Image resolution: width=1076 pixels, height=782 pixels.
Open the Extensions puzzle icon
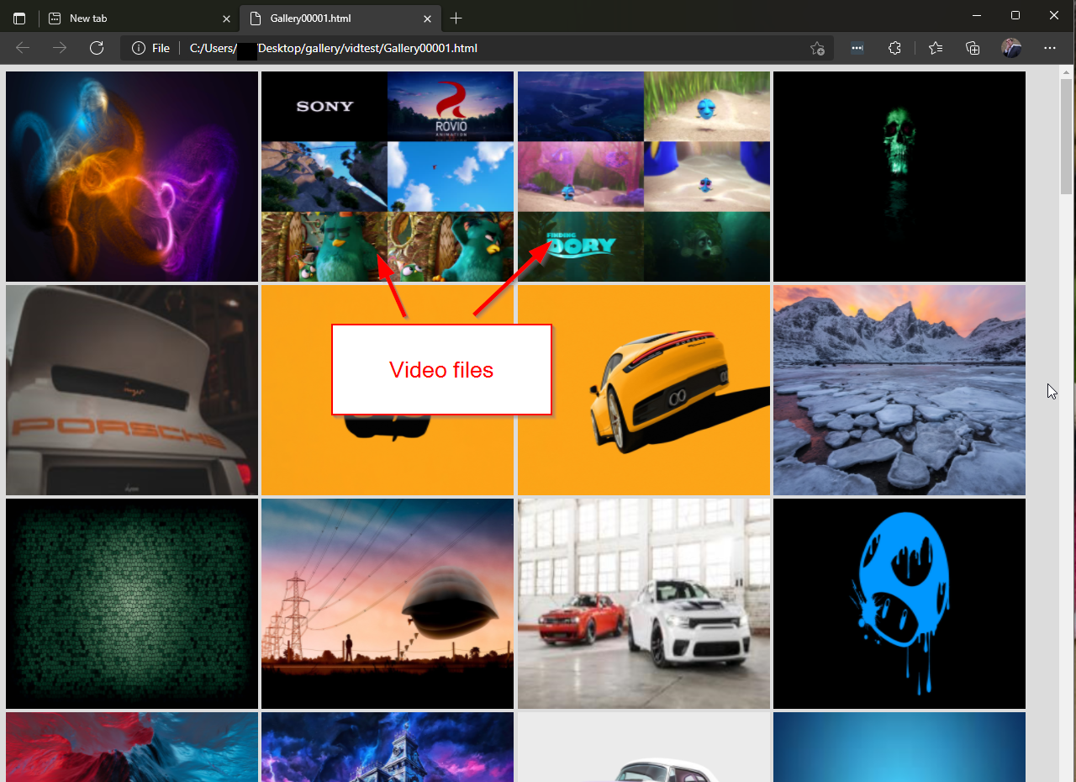coord(894,48)
